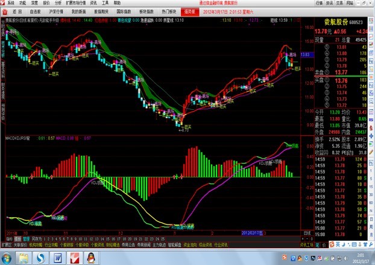This screenshot has height=265, width=375.
Task: Select template number 10
Action: click(80, 239)
